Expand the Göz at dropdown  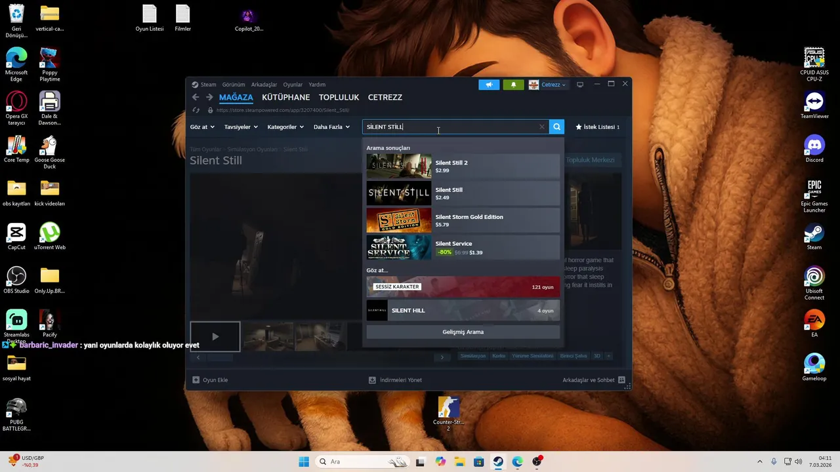tap(202, 127)
